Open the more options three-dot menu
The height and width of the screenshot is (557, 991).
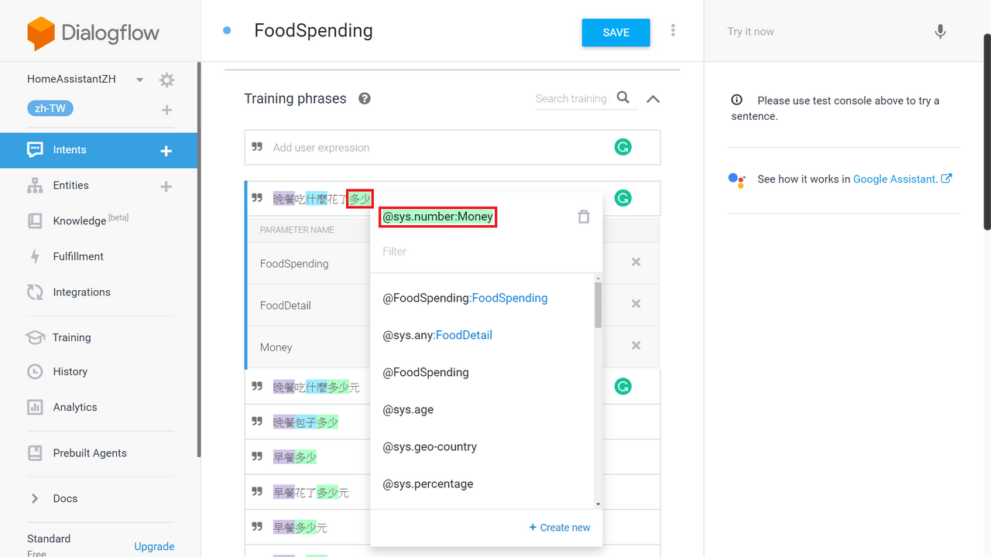click(x=673, y=31)
